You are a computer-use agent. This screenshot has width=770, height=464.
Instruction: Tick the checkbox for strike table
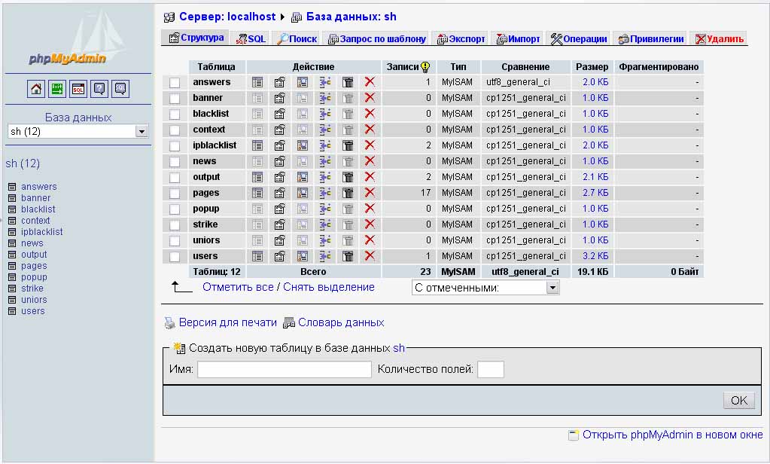pos(175,225)
